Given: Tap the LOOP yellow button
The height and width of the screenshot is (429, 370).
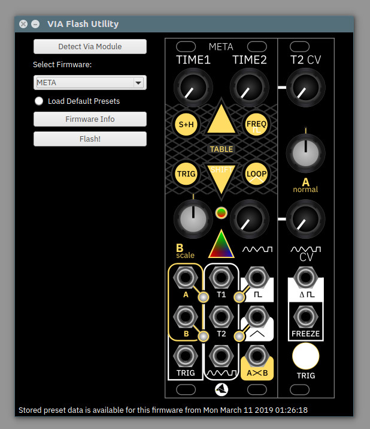Looking at the screenshot, I should pos(256,174).
